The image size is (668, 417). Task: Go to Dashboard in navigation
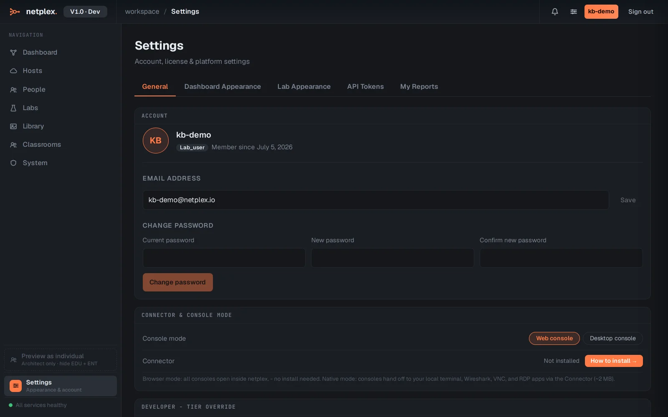[61, 53]
